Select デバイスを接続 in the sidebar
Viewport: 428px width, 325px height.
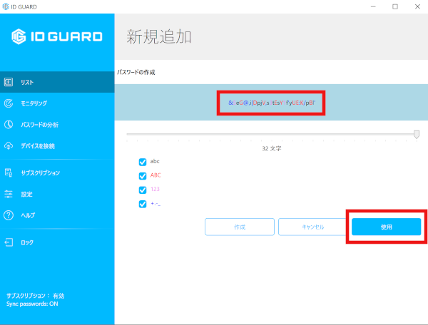57,146
